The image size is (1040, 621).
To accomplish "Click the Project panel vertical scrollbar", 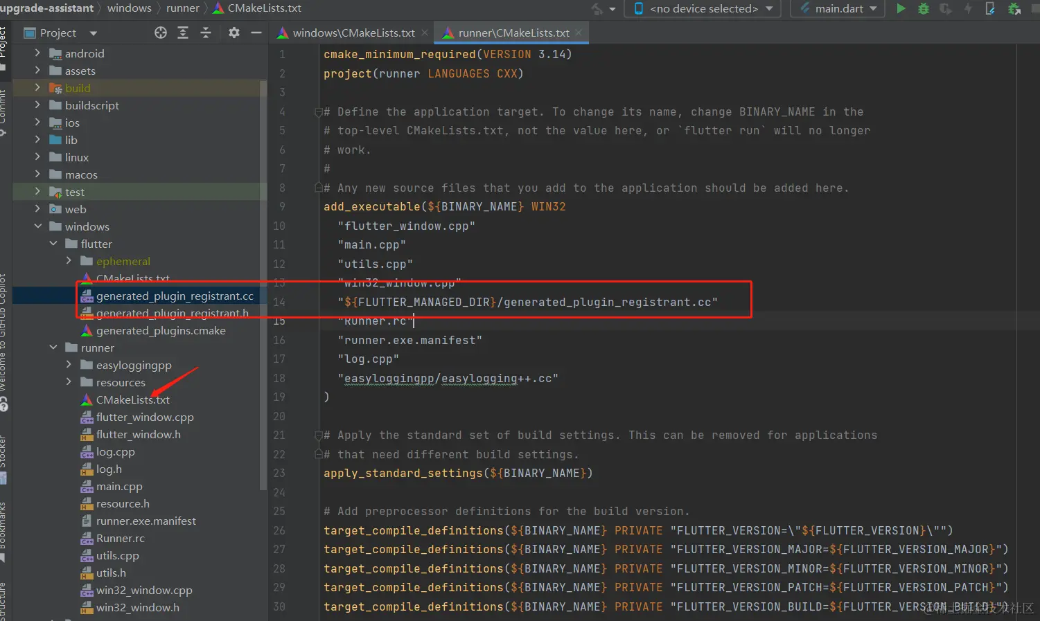I will click(263, 284).
